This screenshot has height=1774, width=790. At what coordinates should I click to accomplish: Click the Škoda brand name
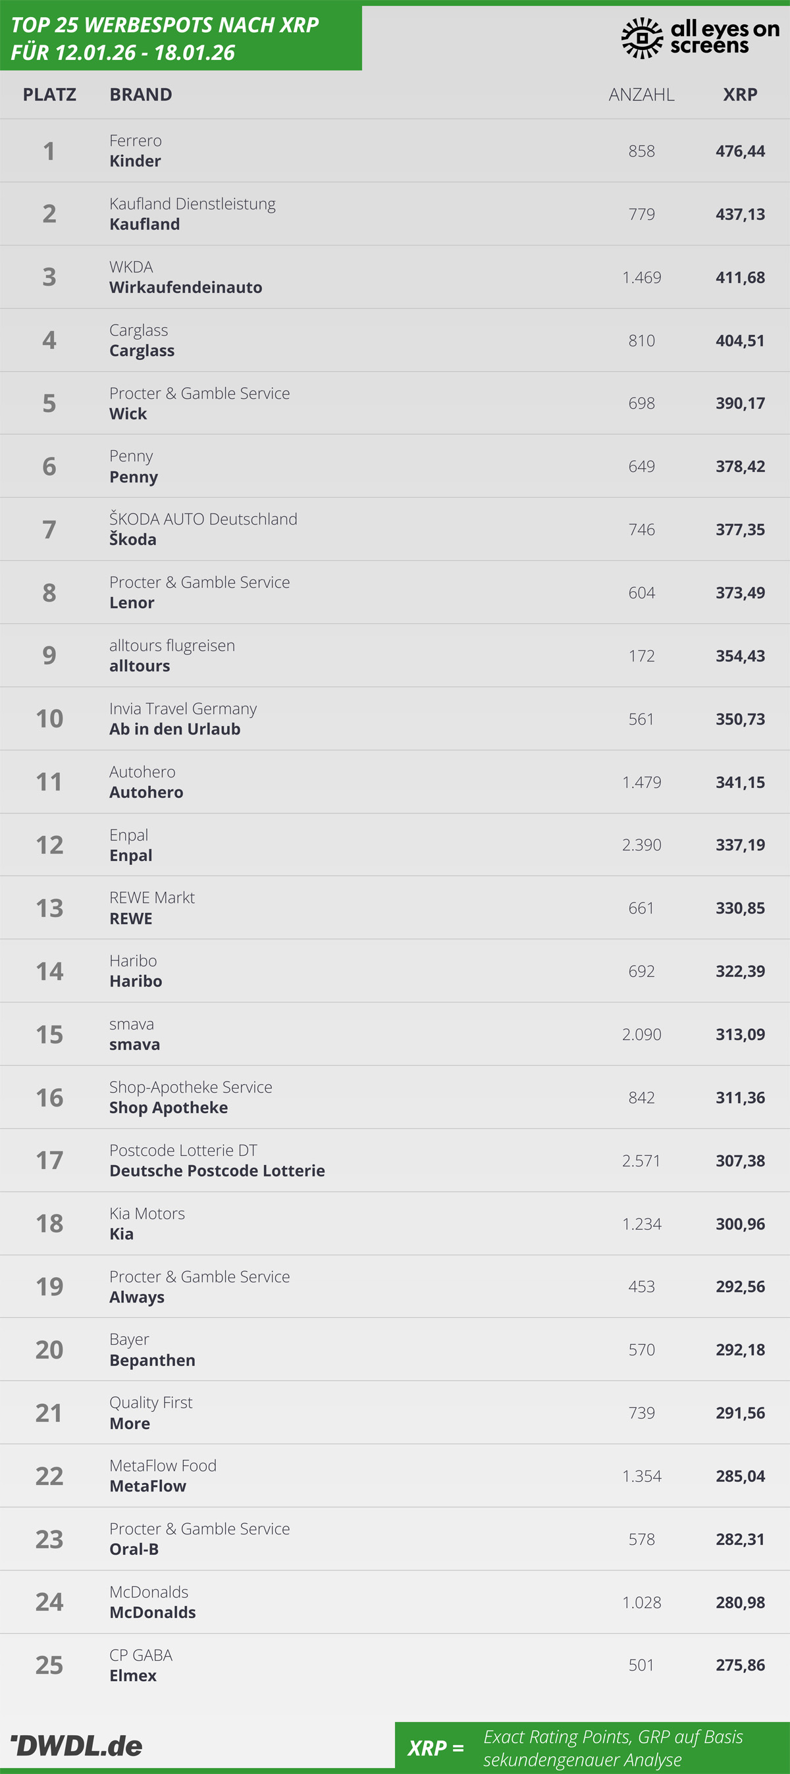[x=133, y=540]
